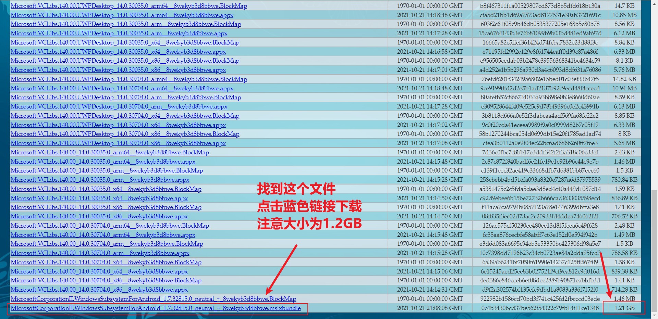Click the date '2021-10-21 14:17:01 GMT'
658x319 pixels.
[430, 70]
